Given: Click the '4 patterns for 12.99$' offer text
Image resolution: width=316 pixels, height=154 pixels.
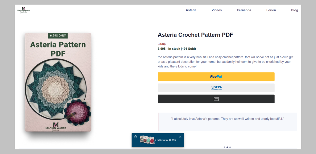Looking at the screenshot, I should 165,140.
